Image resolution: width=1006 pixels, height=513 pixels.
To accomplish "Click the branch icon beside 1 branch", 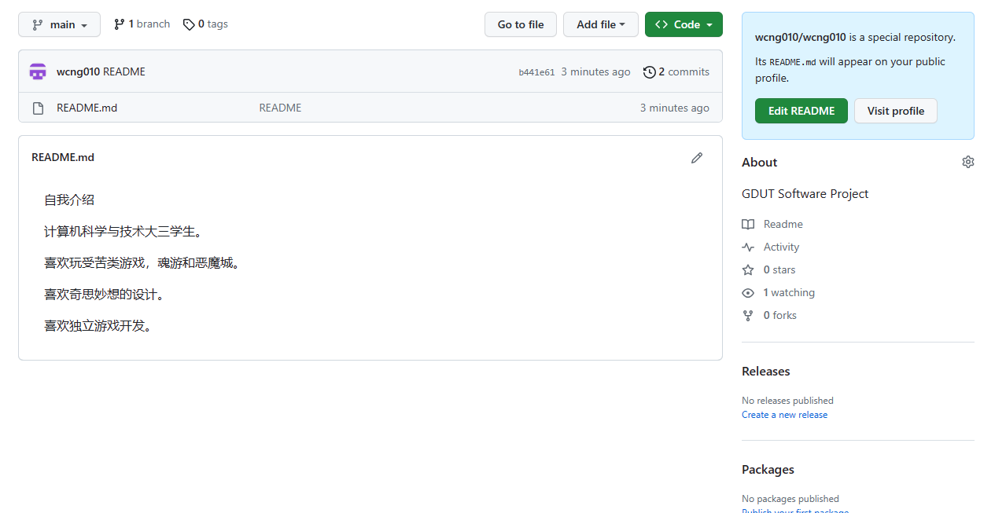I will [x=120, y=24].
